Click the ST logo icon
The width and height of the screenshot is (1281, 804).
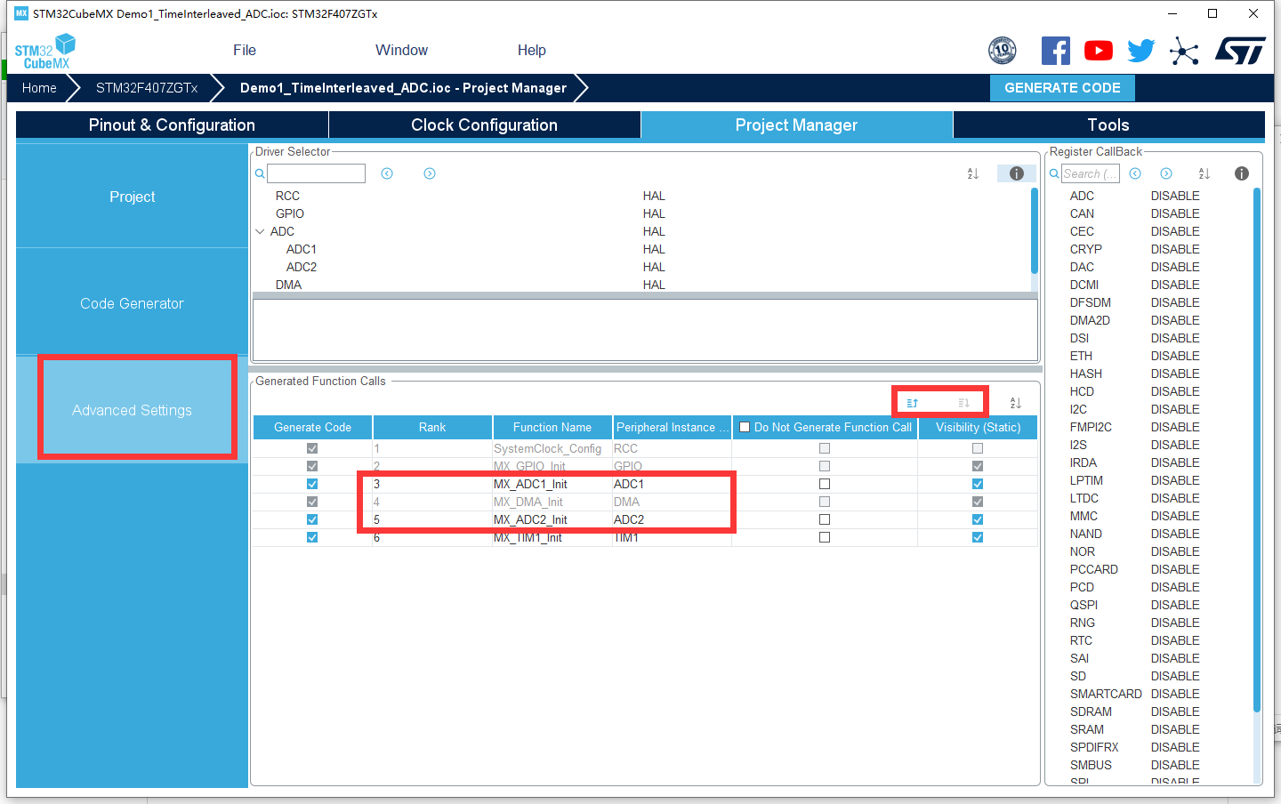pos(1240,51)
